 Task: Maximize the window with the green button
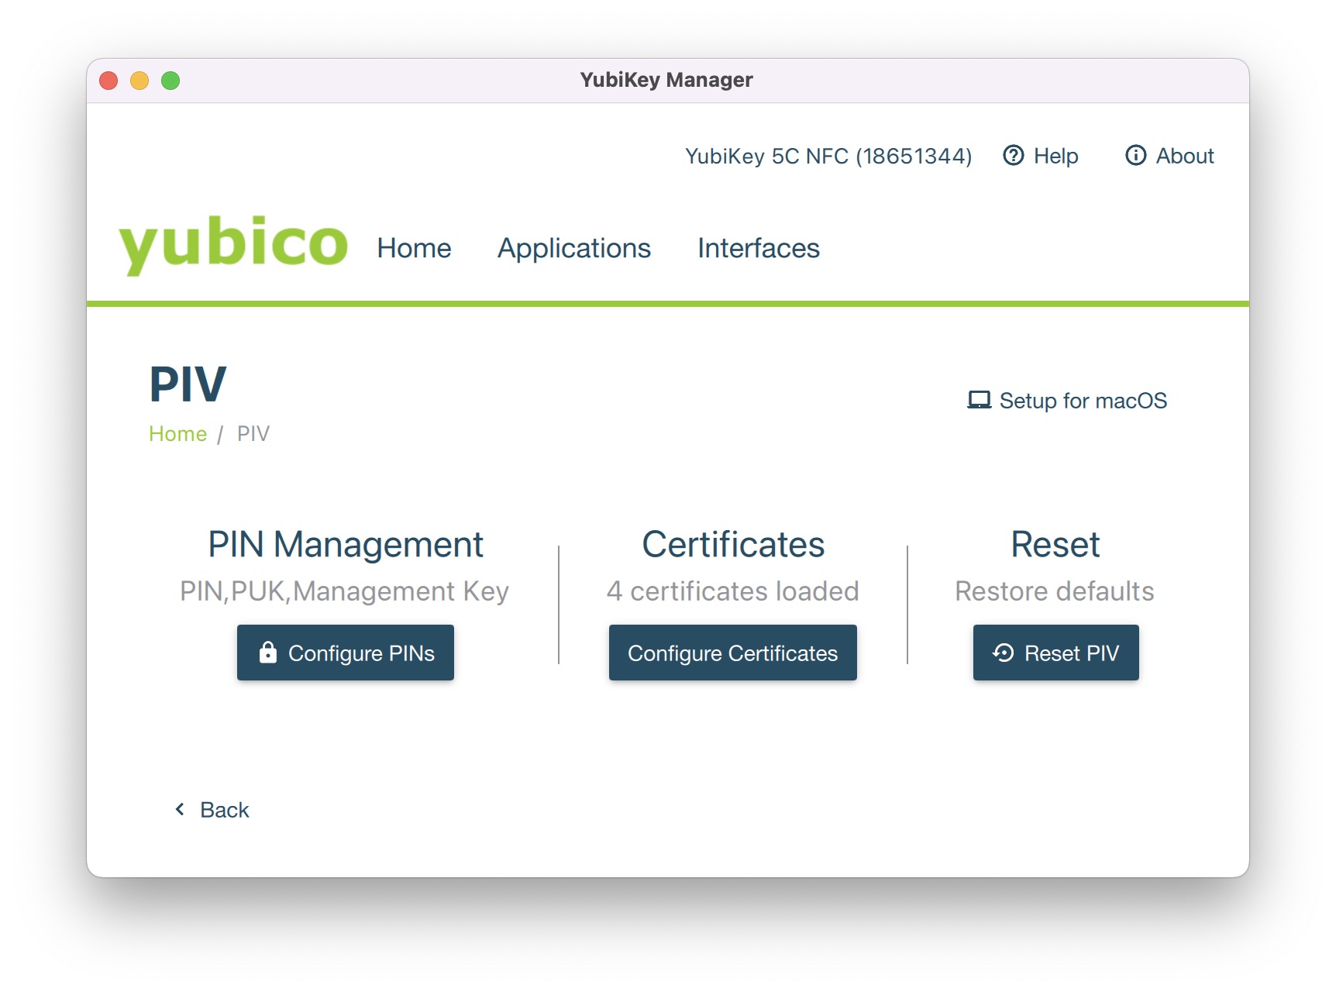(170, 81)
